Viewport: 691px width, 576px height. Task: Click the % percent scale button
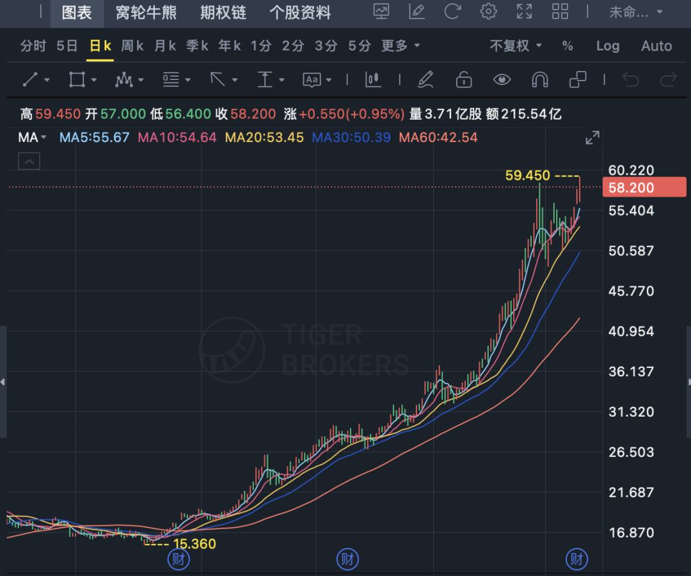click(568, 45)
